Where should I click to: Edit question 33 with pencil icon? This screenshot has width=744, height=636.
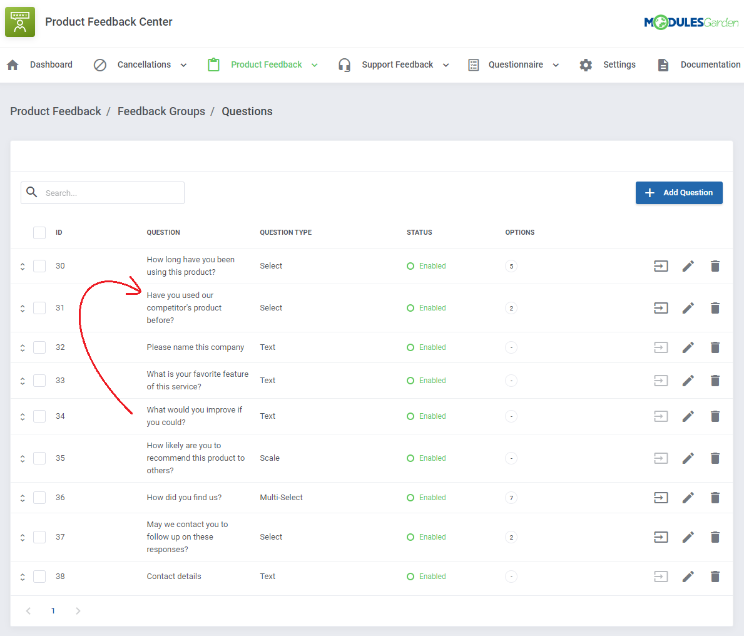688,381
